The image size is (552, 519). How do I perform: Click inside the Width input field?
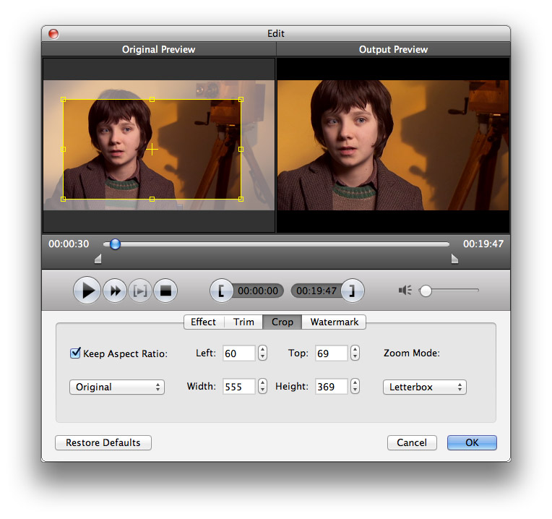238,387
